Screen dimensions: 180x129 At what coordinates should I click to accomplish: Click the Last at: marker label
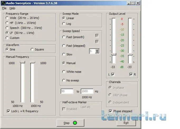[x=86, y=107]
